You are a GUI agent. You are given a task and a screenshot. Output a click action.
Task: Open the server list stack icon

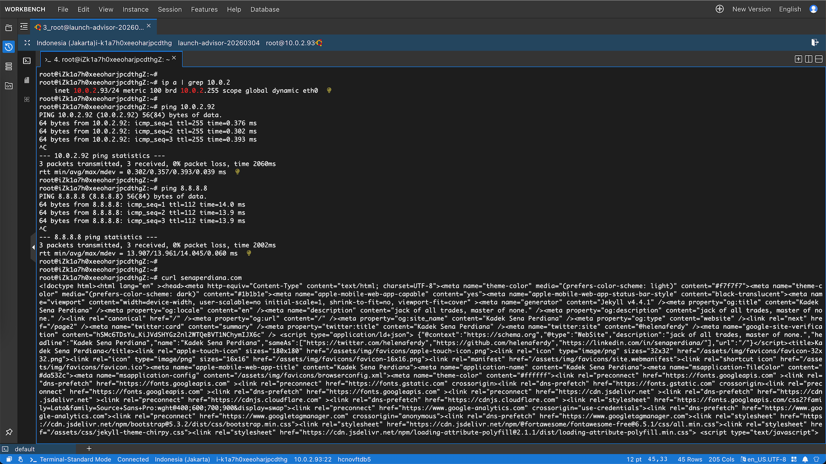click(9, 66)
